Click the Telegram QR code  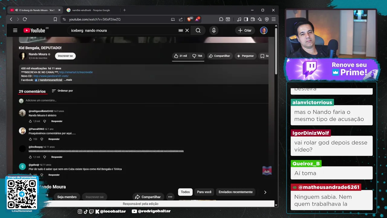tap(22, 194)
